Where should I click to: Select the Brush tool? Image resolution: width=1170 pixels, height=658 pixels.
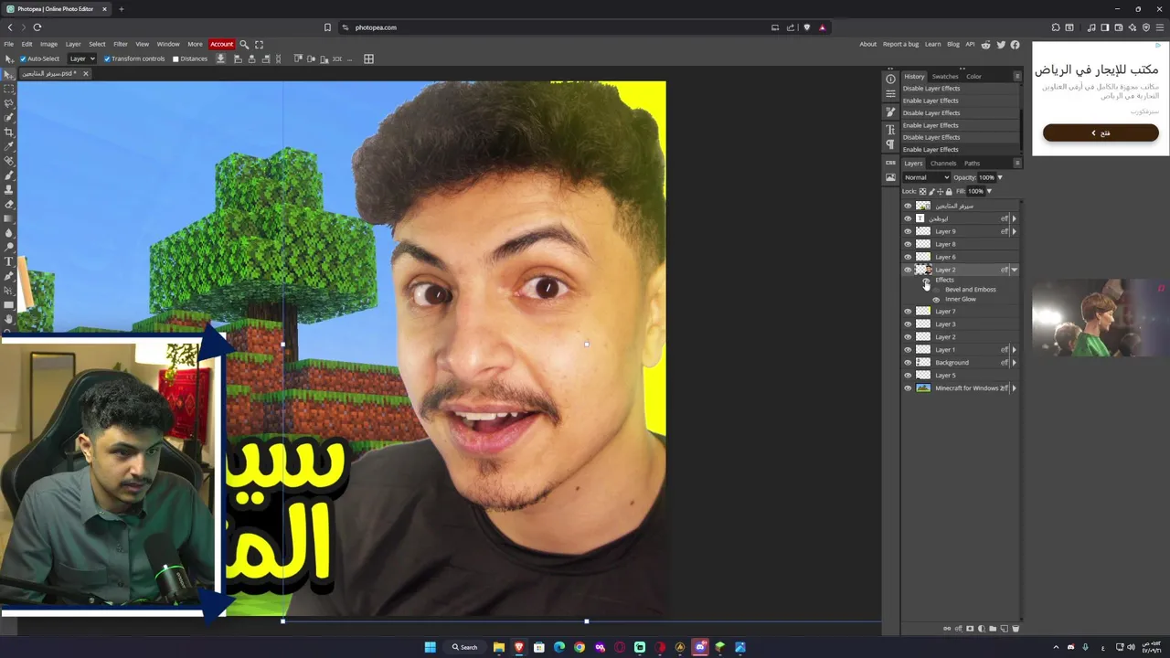[9, 175]
